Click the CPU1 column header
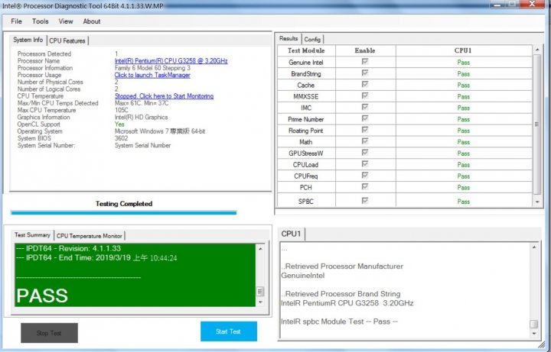The width and height of the screenshot is (551, 352). 463,50
